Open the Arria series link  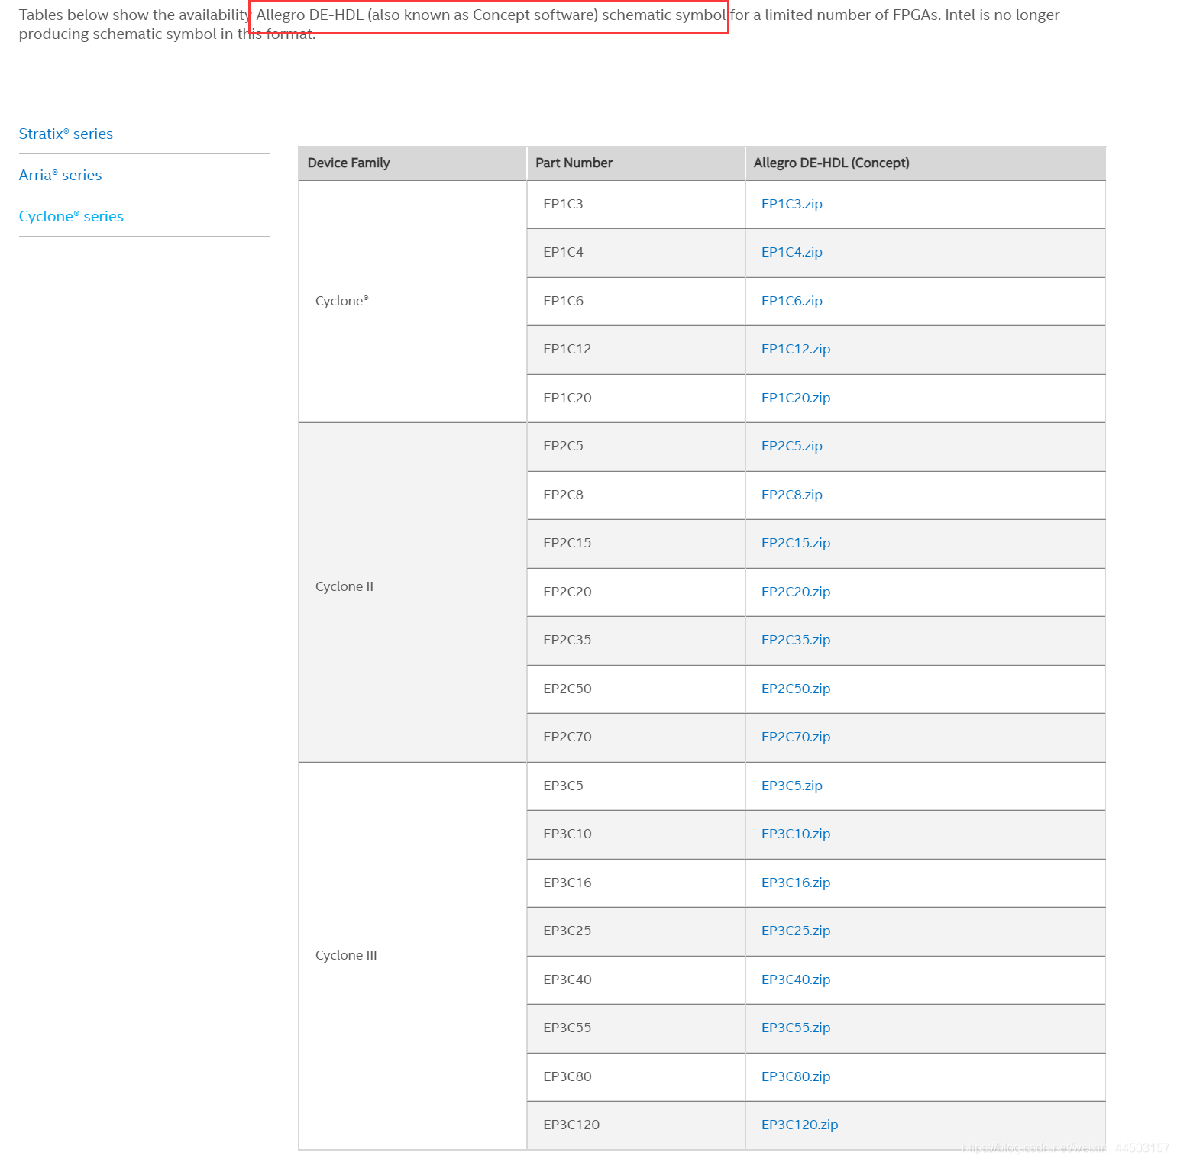point(60,175)
